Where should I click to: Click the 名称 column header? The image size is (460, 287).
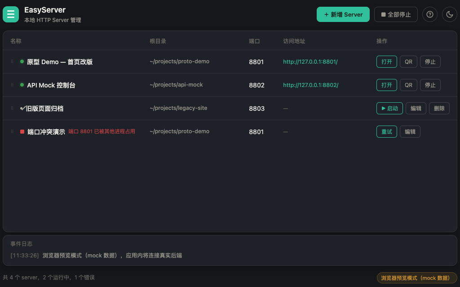(x=16, y=41)
